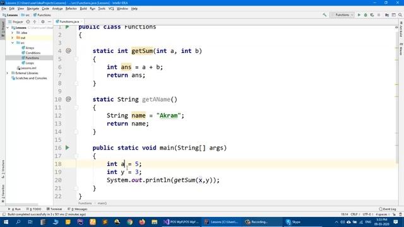Open Windows Start menu
Viewport: 404px width, 227px height.
click(6, 222)
